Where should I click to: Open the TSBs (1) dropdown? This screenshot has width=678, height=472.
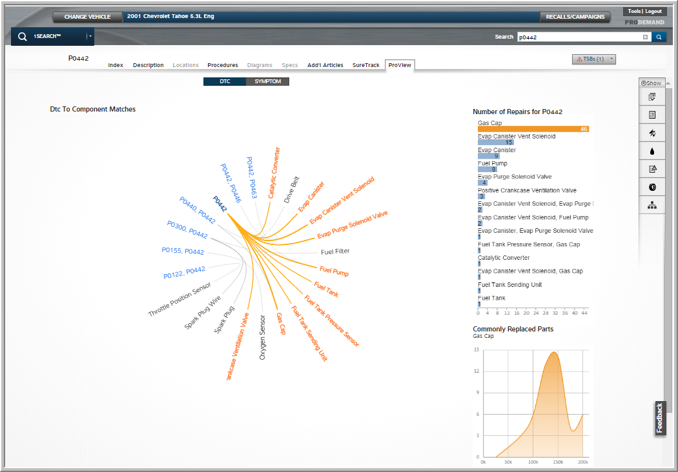594,59
